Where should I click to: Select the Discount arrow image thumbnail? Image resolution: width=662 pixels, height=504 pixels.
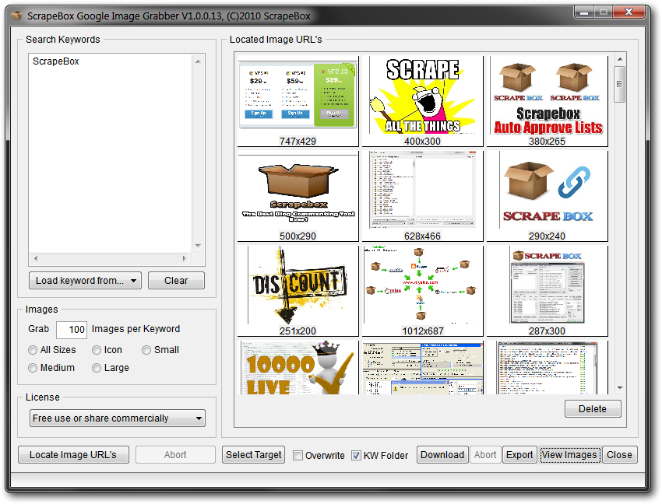pos(298,285)
